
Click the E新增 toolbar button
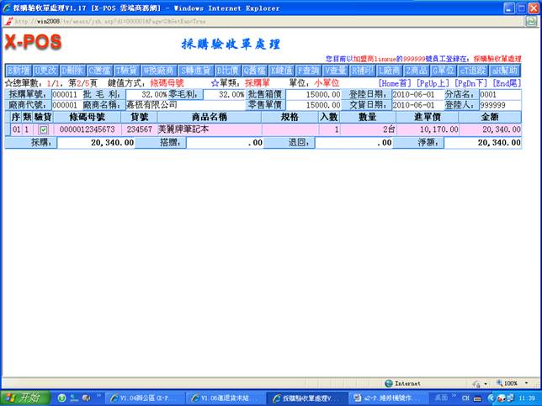[19, 71]
